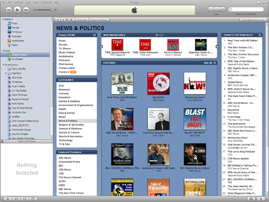Image resolution: width=269 pixels, height=202 pixels.
Task: Open Movies in the Library sidebar
Action: (x=15, y=28)
